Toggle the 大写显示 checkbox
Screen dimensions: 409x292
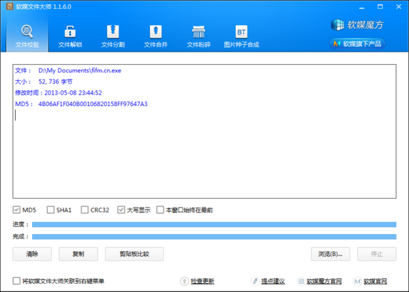point(121,210)
